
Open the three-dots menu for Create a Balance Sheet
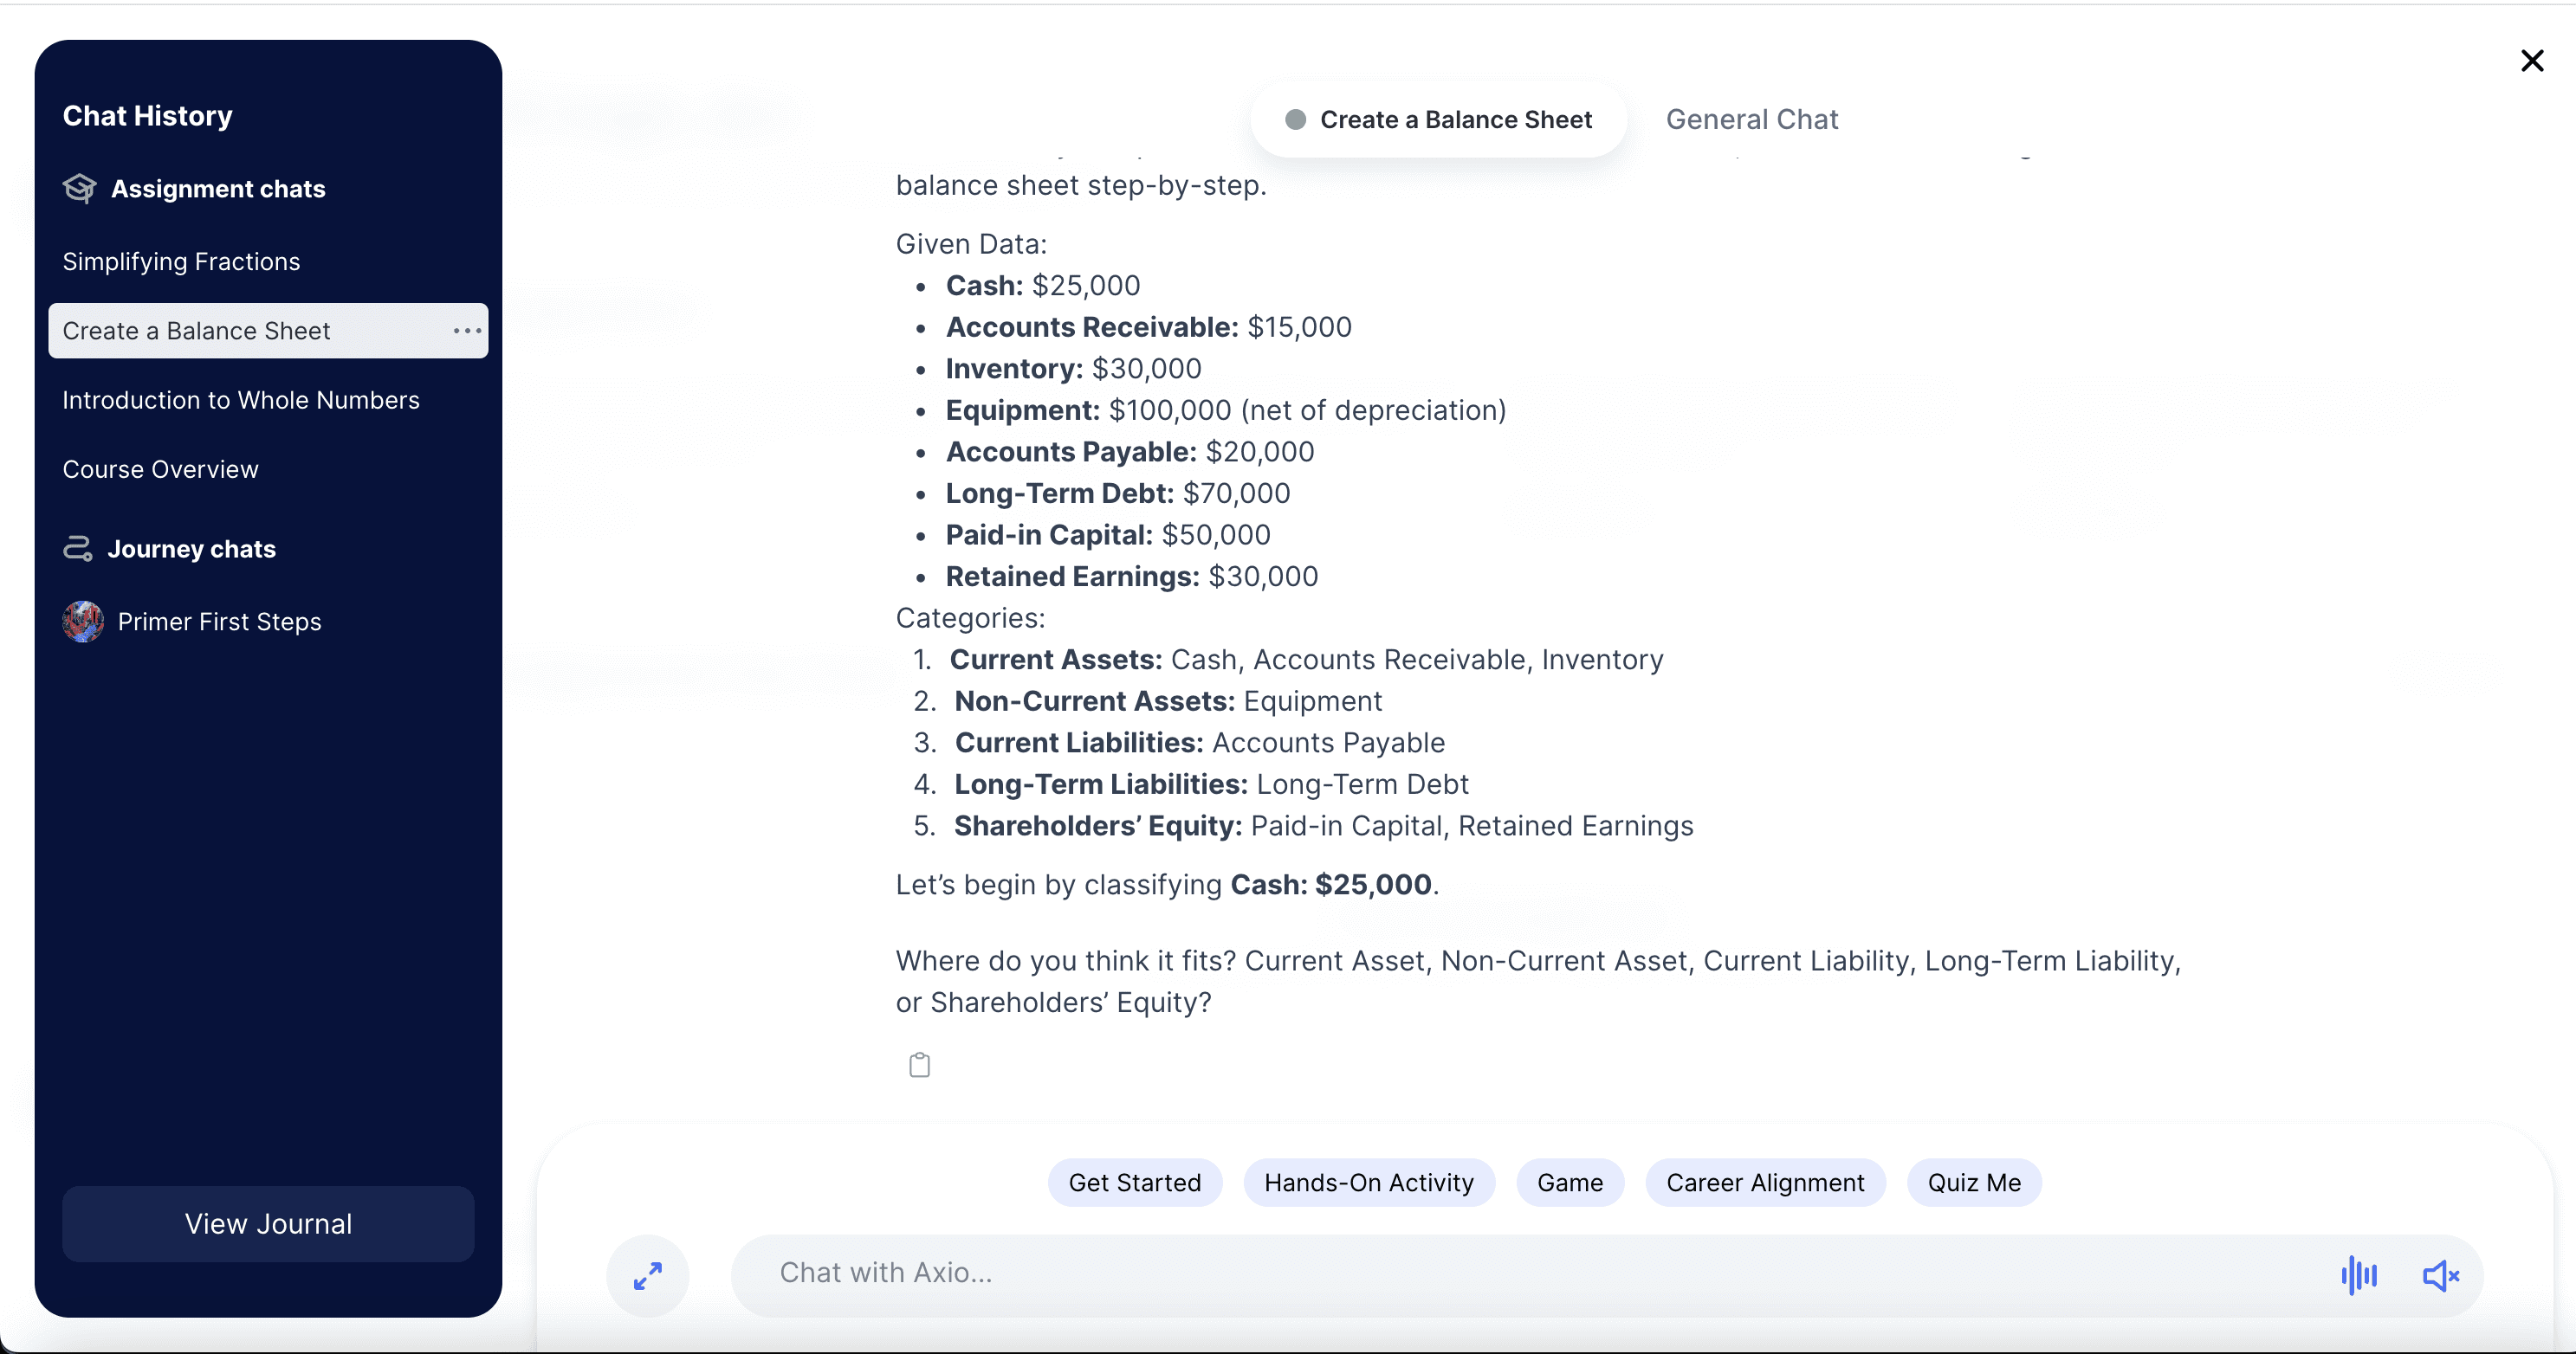(467, 331)
